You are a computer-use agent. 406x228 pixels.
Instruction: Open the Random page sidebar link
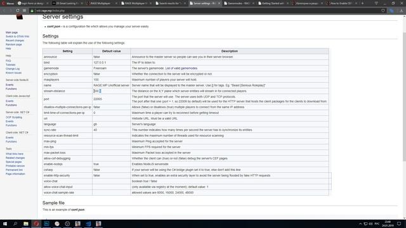[x=14, y=44]
